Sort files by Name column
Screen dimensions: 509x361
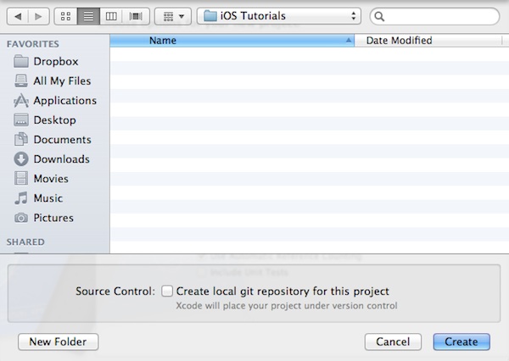coord(232,40)
